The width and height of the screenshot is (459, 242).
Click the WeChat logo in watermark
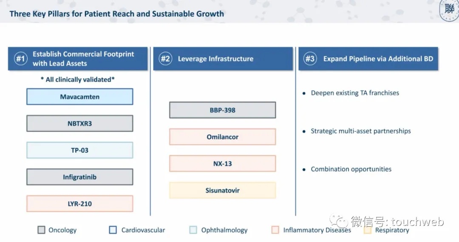click(x=339, y=221)
